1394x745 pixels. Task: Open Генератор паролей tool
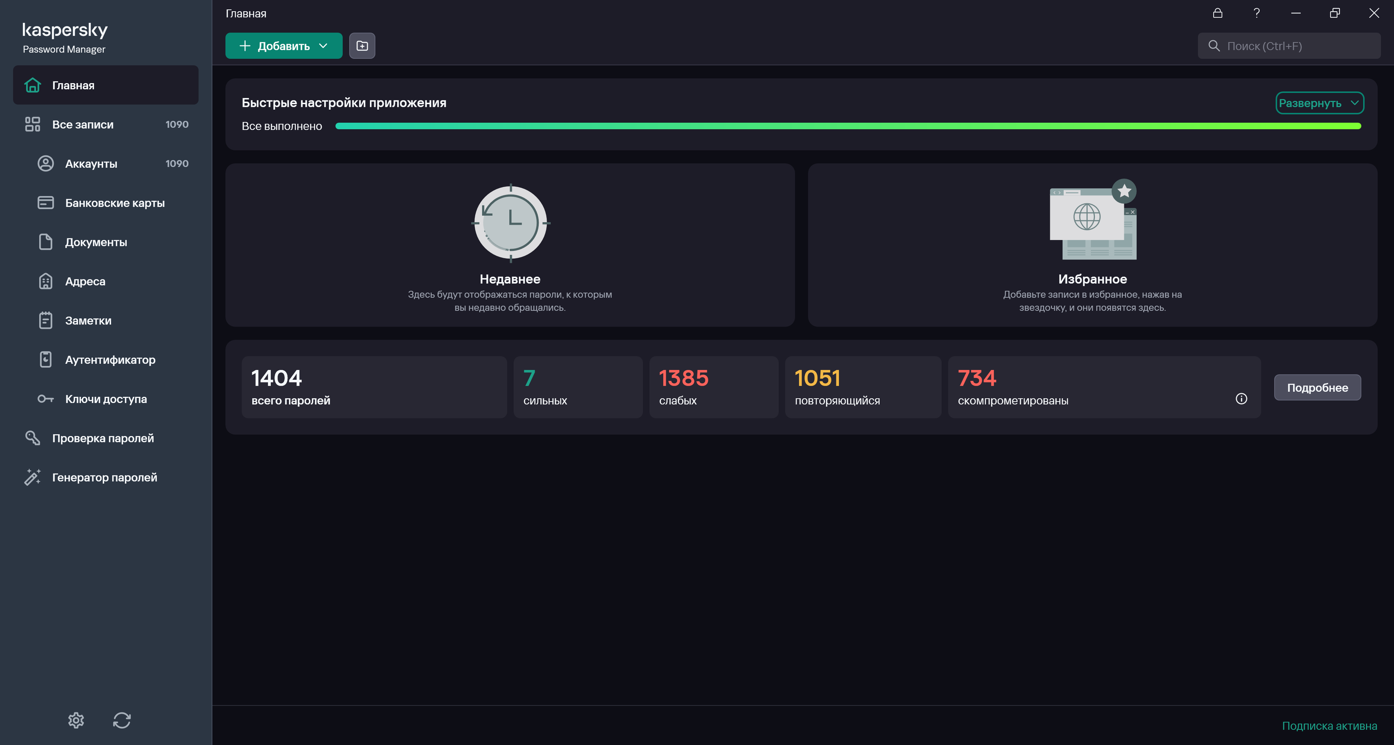click(x=105, y=478)
